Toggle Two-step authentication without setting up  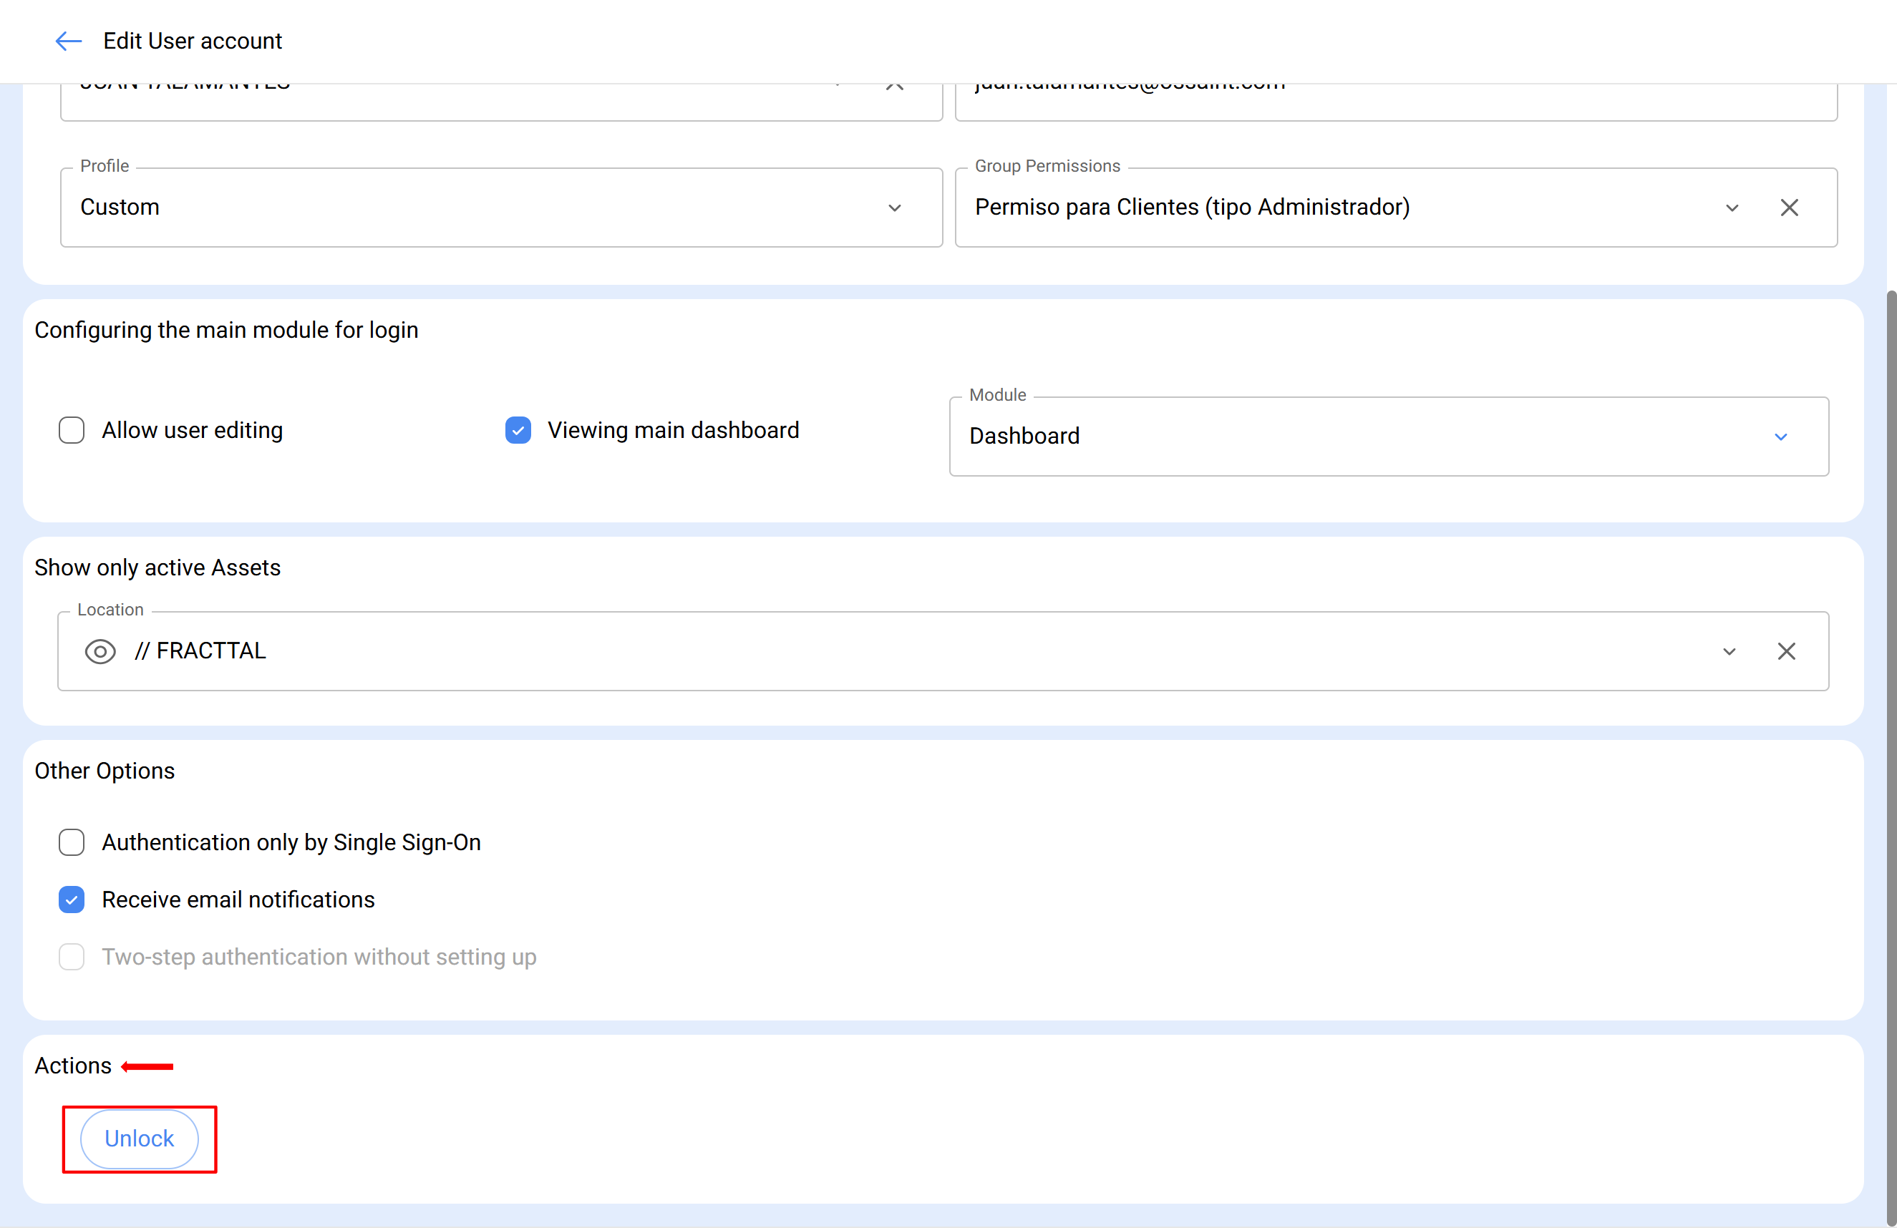(x=72, y=955)
